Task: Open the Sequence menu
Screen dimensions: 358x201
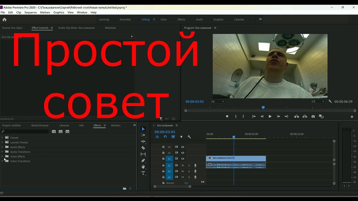Action: pos(30,12)
